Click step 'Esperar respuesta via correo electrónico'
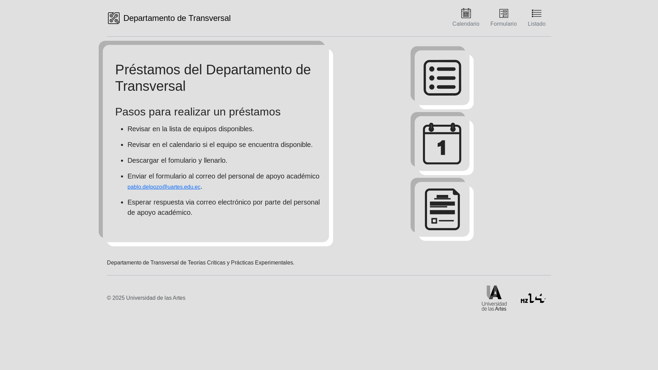Image resolution: width=658 pixels, height=370 pixels. [x=223, y=207]
